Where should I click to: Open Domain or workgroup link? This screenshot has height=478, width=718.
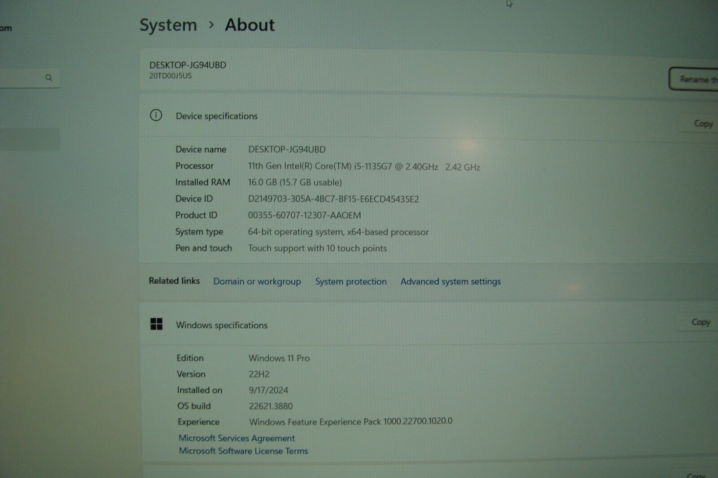click(x=257, y=282)
